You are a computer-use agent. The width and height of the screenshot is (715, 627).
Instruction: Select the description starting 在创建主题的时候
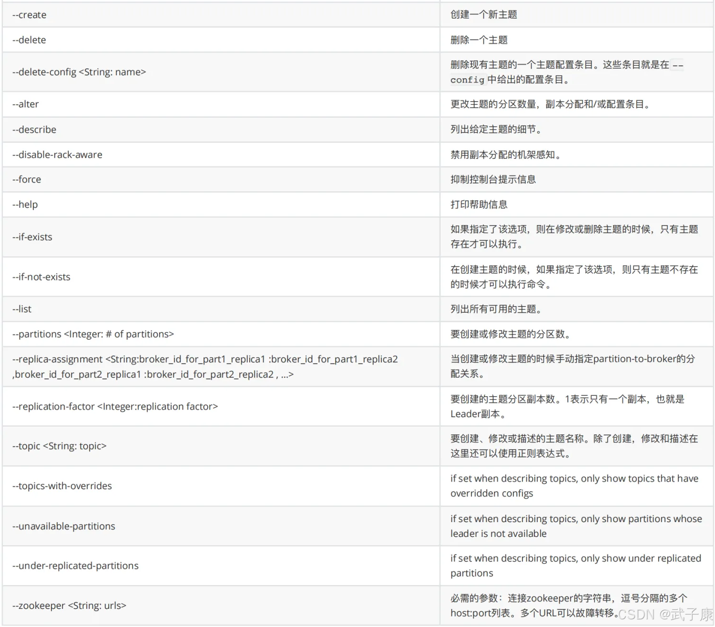(574, 277)
